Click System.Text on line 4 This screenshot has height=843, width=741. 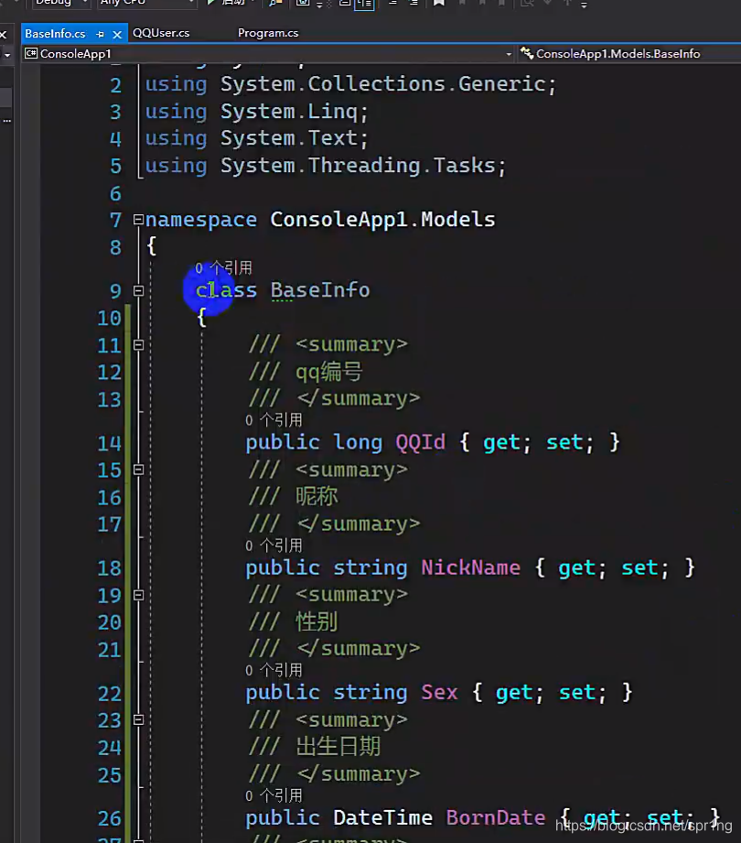[x=289, y=138]
